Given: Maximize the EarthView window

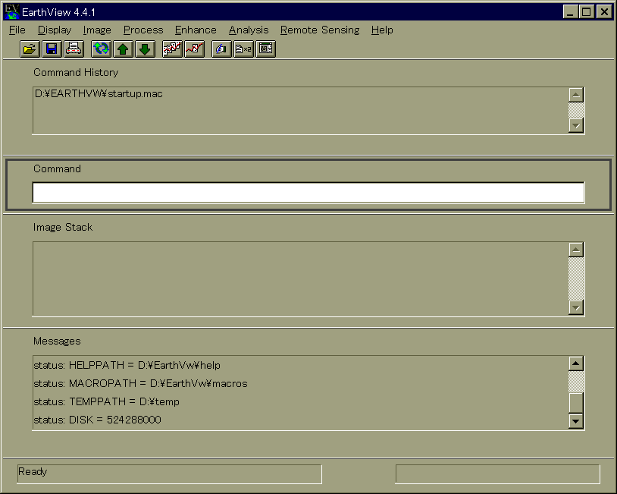Looking at the screenshot, I should [x=587, y=12].
